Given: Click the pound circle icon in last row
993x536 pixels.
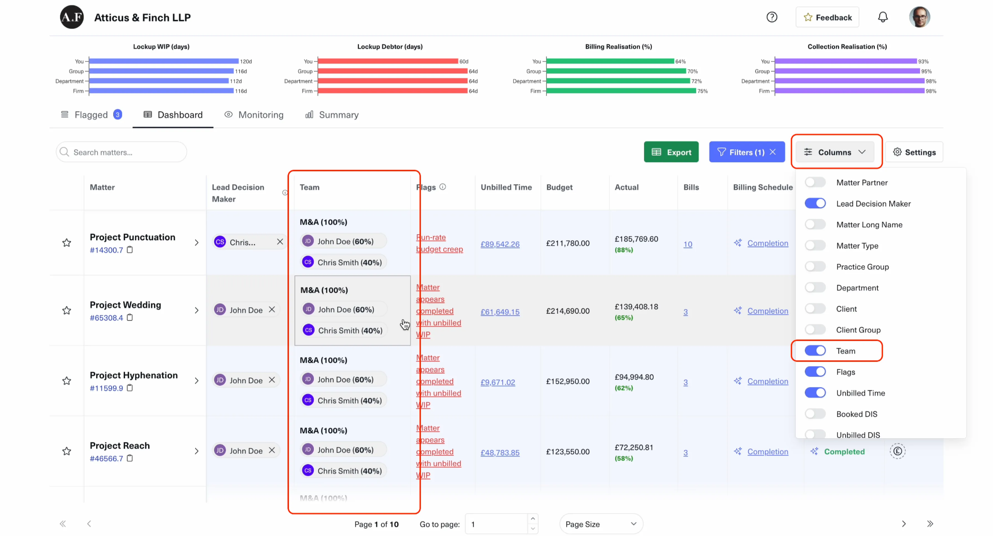Looking at the screenshot, I should (x=898, y=451).
